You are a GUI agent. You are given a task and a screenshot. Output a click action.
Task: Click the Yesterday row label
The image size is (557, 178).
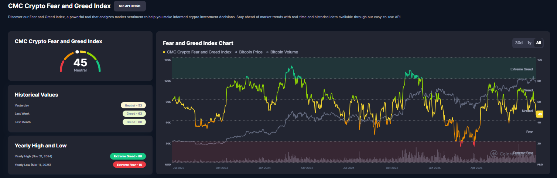tap(22, 105)
